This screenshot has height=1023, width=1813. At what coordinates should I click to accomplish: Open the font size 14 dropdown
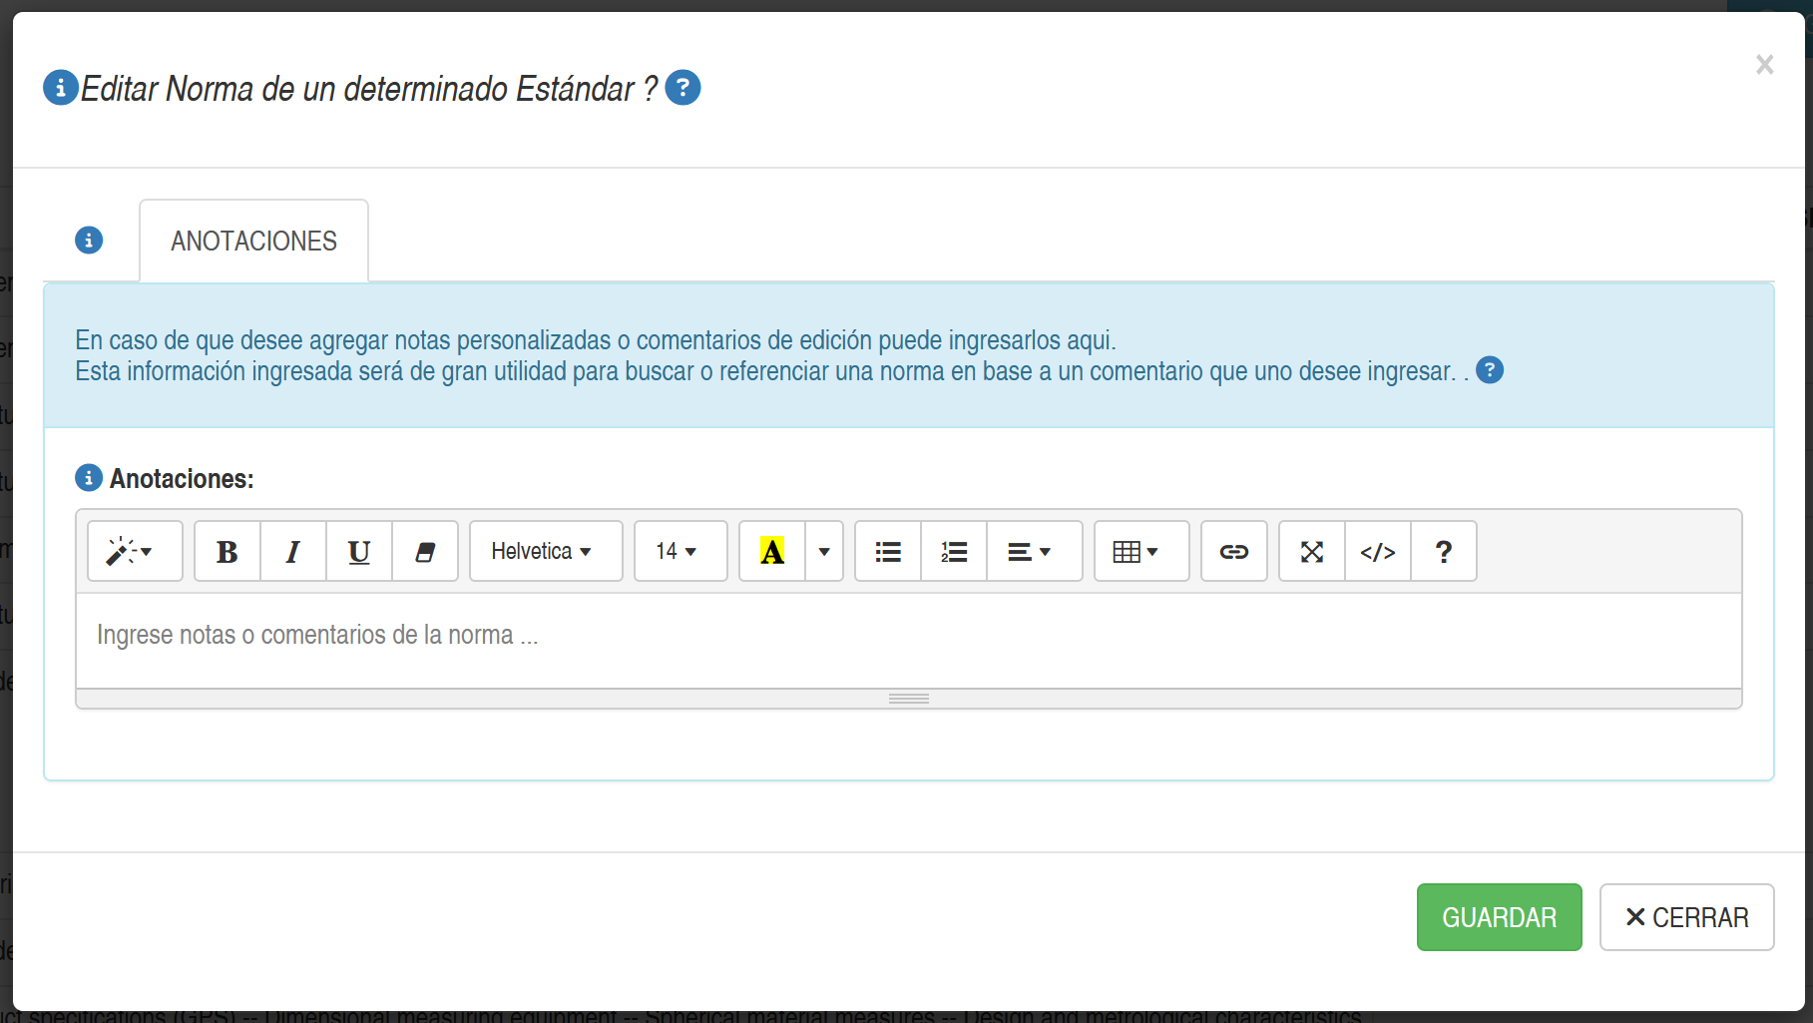tap(680, 552)
